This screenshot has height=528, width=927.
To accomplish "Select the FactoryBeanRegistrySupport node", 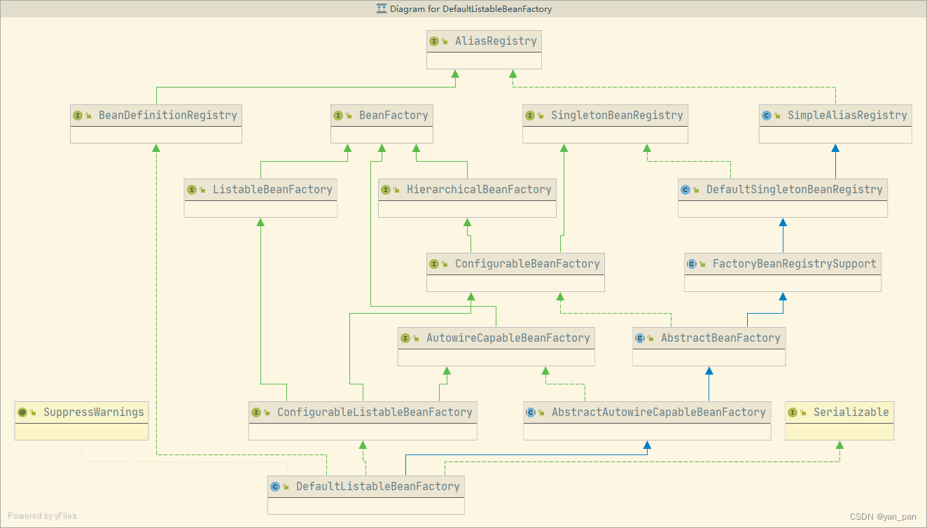I will 783,272.
